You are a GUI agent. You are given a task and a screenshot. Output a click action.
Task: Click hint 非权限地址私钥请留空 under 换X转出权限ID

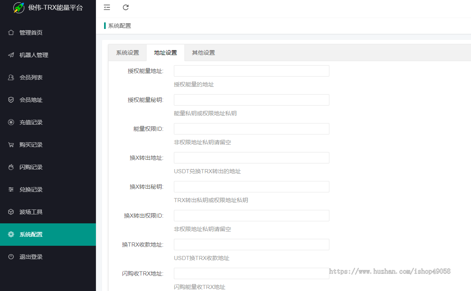tap(202, 229)
